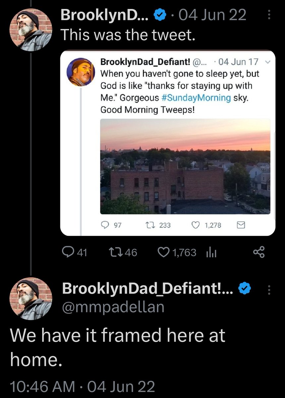The height and width of the screenshot is (398, 285).
Task: Click envelope message icon in quoted tweet
Action: coord(241,225)
